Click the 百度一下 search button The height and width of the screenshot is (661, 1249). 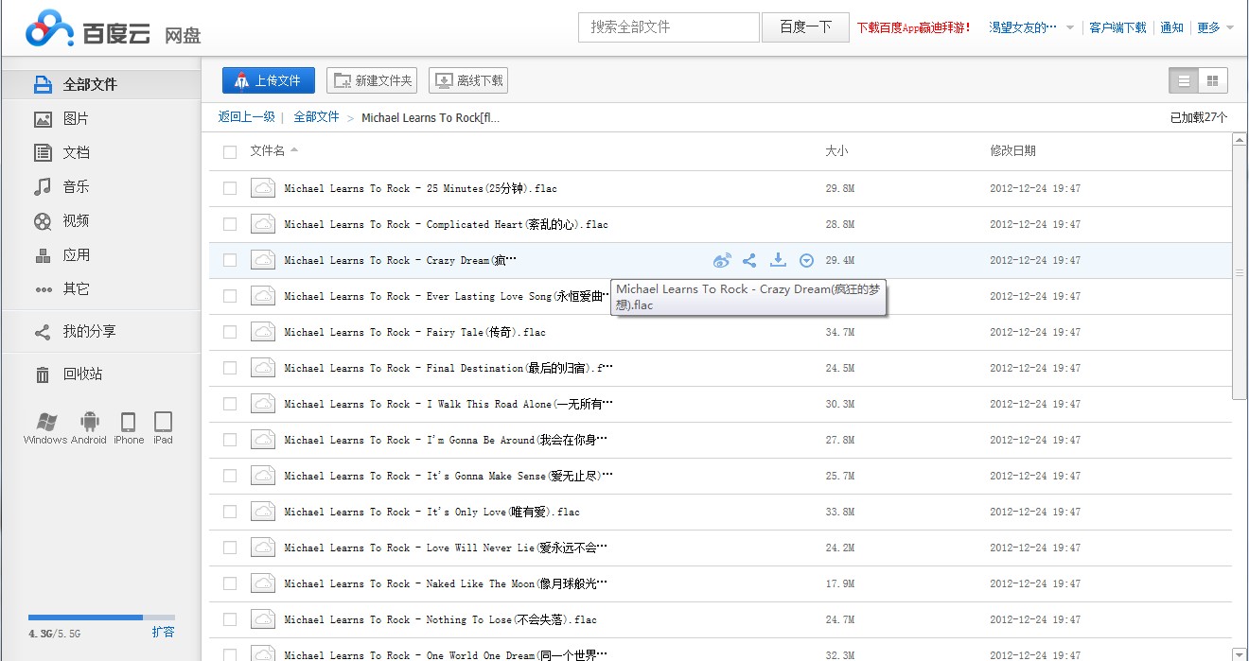(805, 27)
